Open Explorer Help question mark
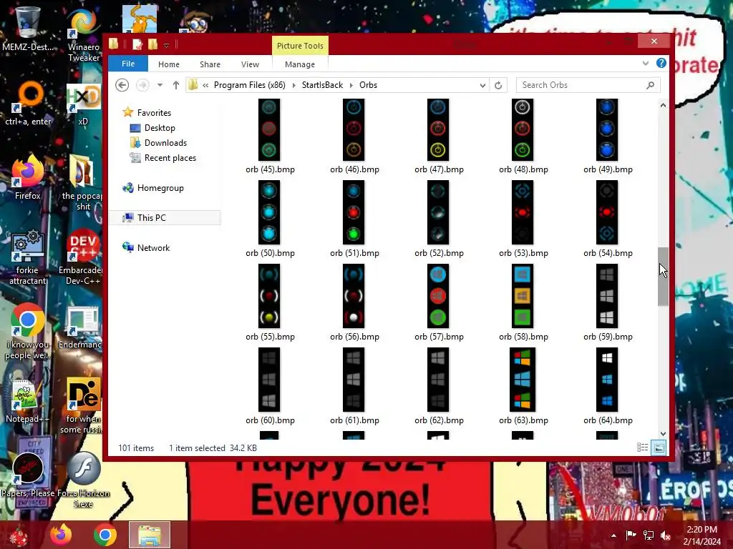Image resolution: width=733 pixels, height=549 pixels. coord(661,63)
